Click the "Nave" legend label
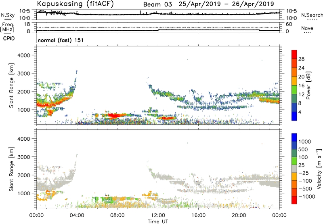323x224 pixels. click(x=307, y=28)
